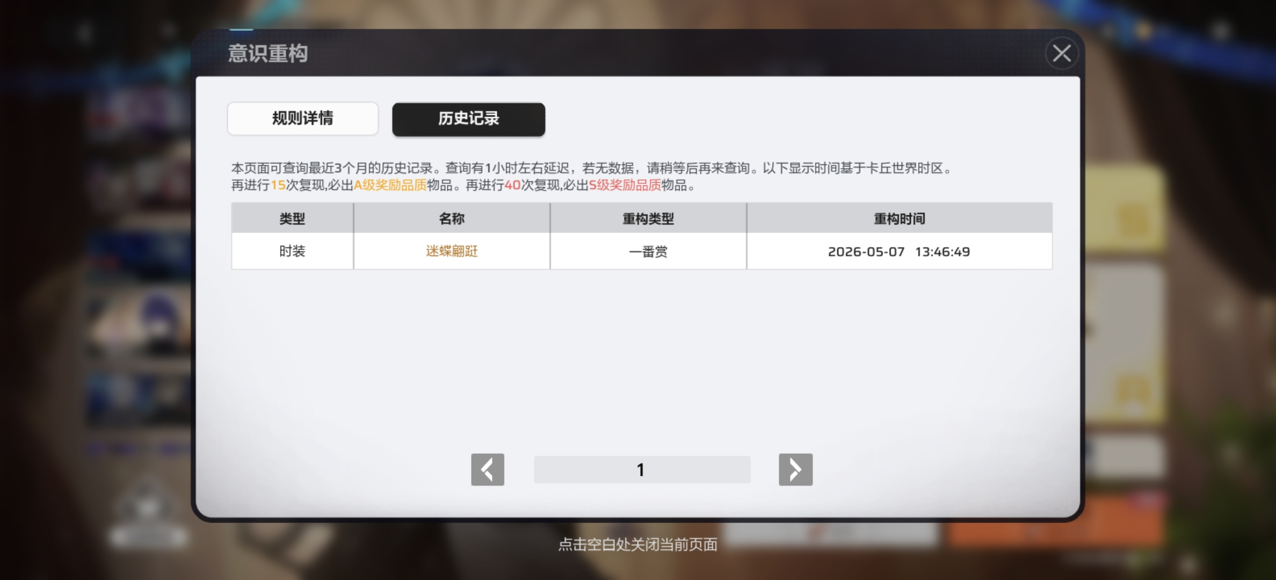Click the 点击空白处关闭当前页面 hint text

click(x=638, y=545)
